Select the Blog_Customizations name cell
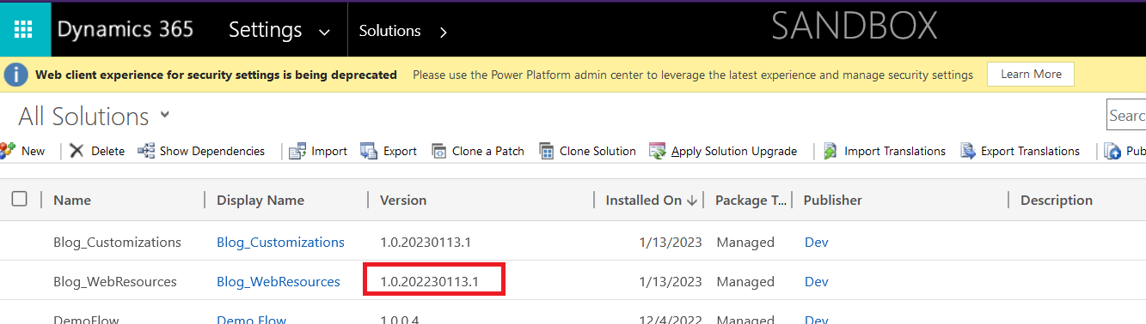The height and width of the screenshot is (324, 1146). 117,243
